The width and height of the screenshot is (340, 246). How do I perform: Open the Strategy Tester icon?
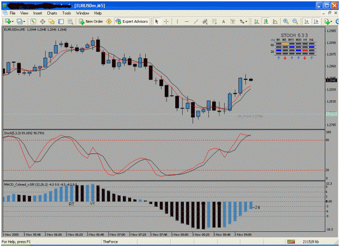pos(70,21)
